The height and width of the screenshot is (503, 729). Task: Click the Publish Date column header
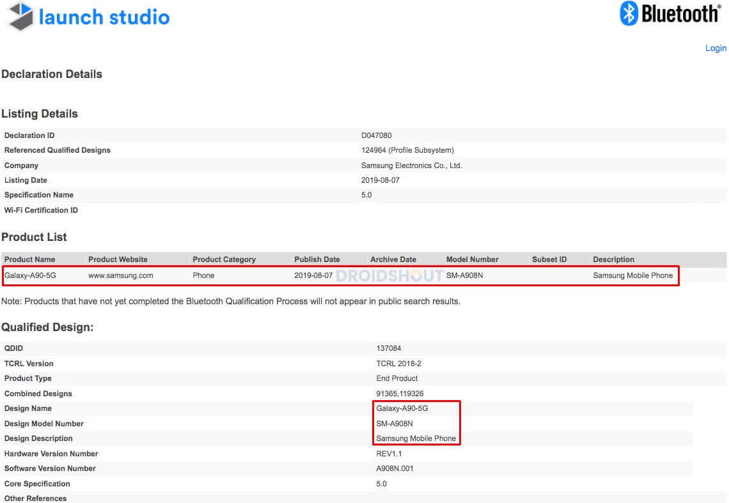point(317,259)
